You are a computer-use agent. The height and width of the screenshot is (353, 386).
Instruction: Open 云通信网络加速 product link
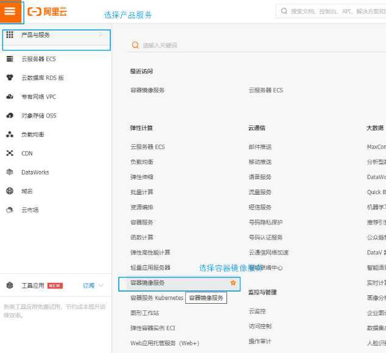(268, 253)
